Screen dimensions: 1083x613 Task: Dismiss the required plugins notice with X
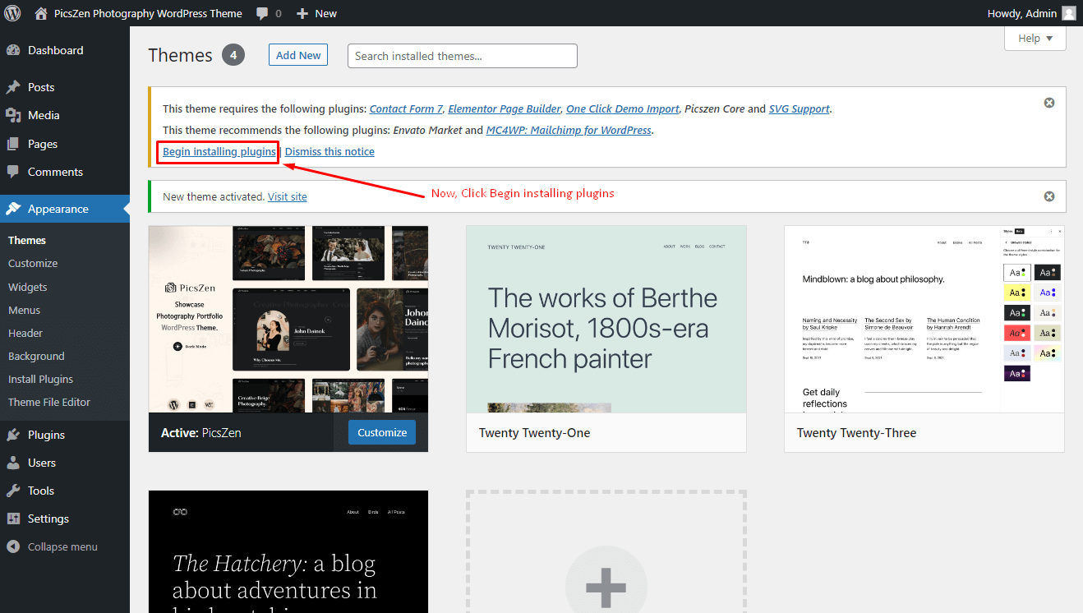(x=1049, y=103)
